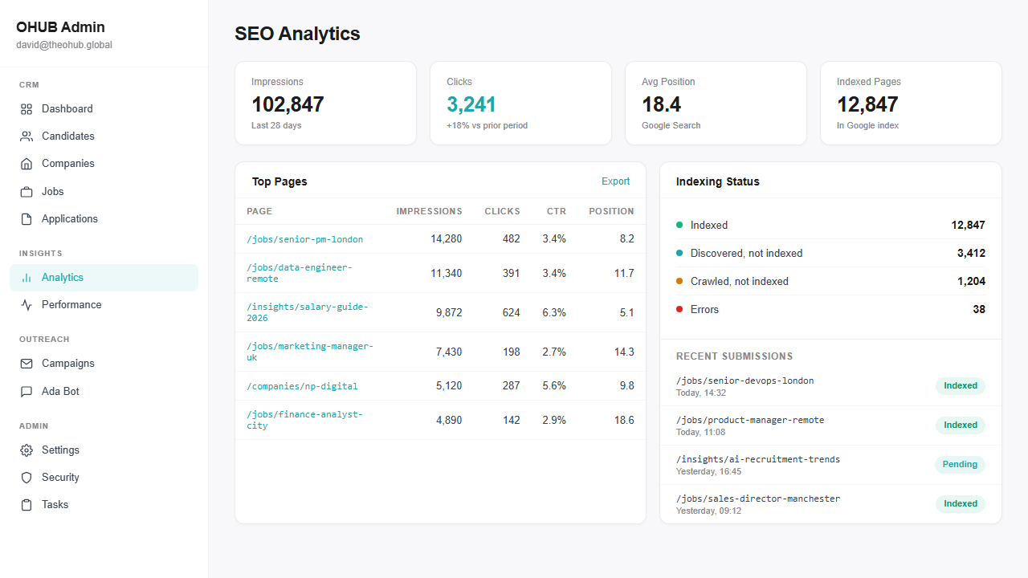The height and width of the screenshot is (578, 1028).
Task: Click the CLICKS column header
Action: click(x=502, y=211)
